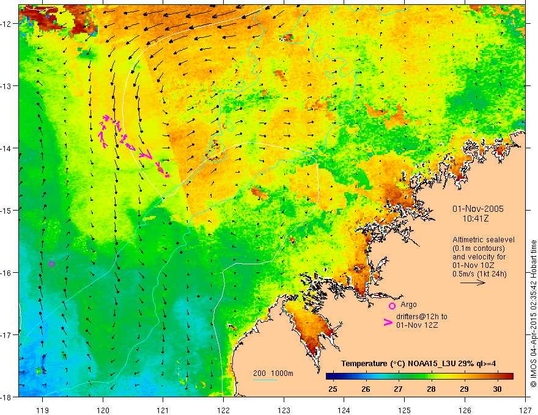The image size is (538, 415).
Task: Click the '01-Nov-2005' date label
Action: pos(478,209)
